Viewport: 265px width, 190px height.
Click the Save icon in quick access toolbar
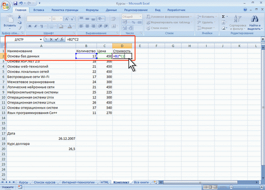coord(15,3)
